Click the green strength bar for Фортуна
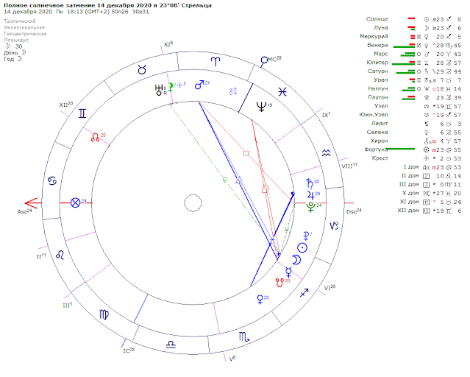The height and width of the screenshot is (377, 470). point(401,149)
